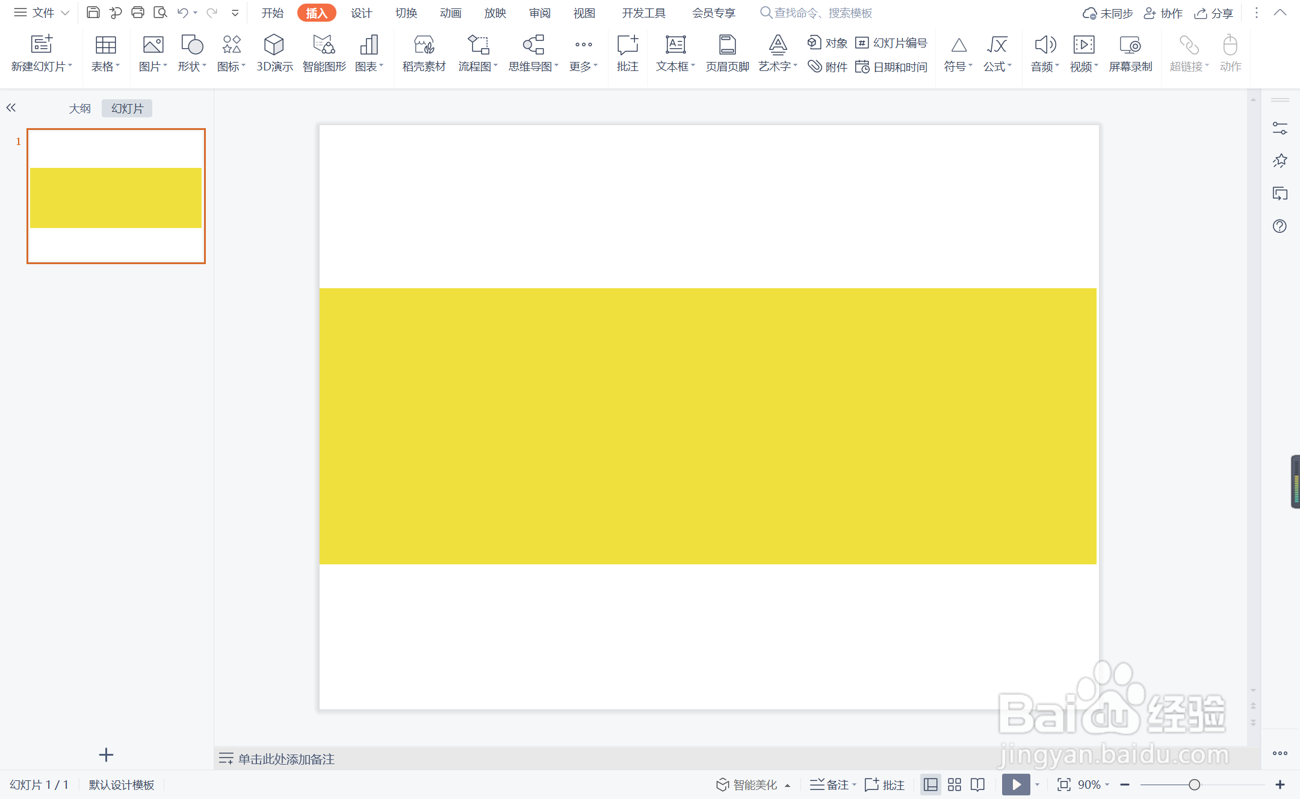Screen dimensions: 1300x799
Task: Open the undo history dropdown arrow
Action: pyautogui.click(x=195, y=13)
